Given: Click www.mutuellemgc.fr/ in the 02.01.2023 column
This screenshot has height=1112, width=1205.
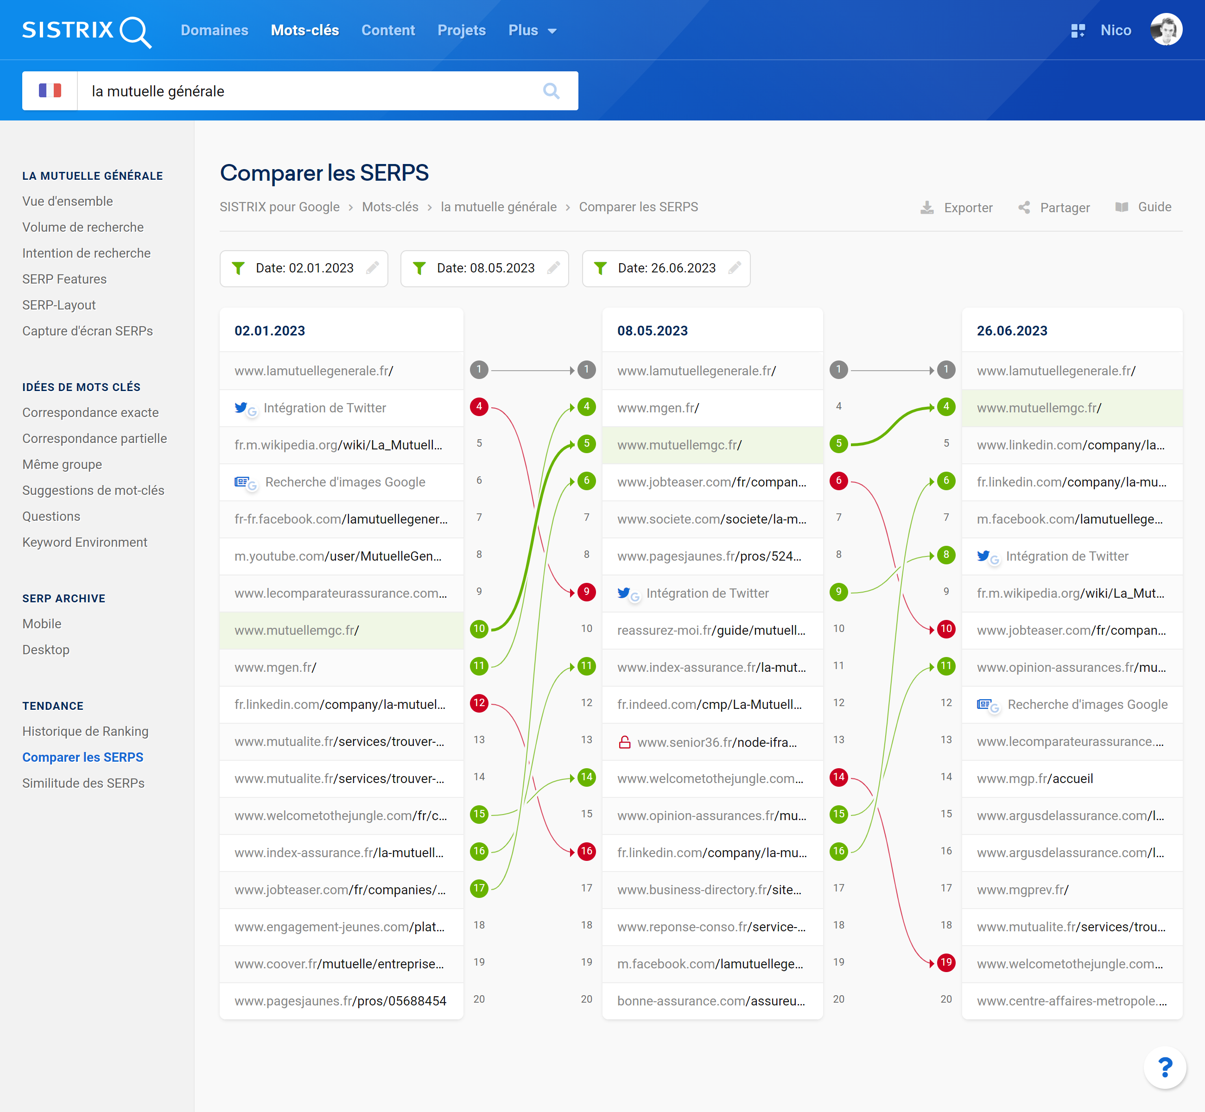Looking at the screenshot, I should 297,630.
